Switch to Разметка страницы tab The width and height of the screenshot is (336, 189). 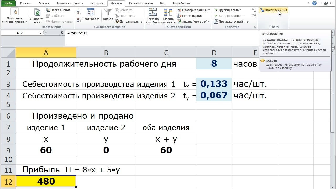70,3
